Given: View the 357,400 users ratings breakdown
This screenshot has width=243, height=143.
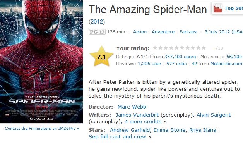Looking at the screenshot, I should (180, 57).
